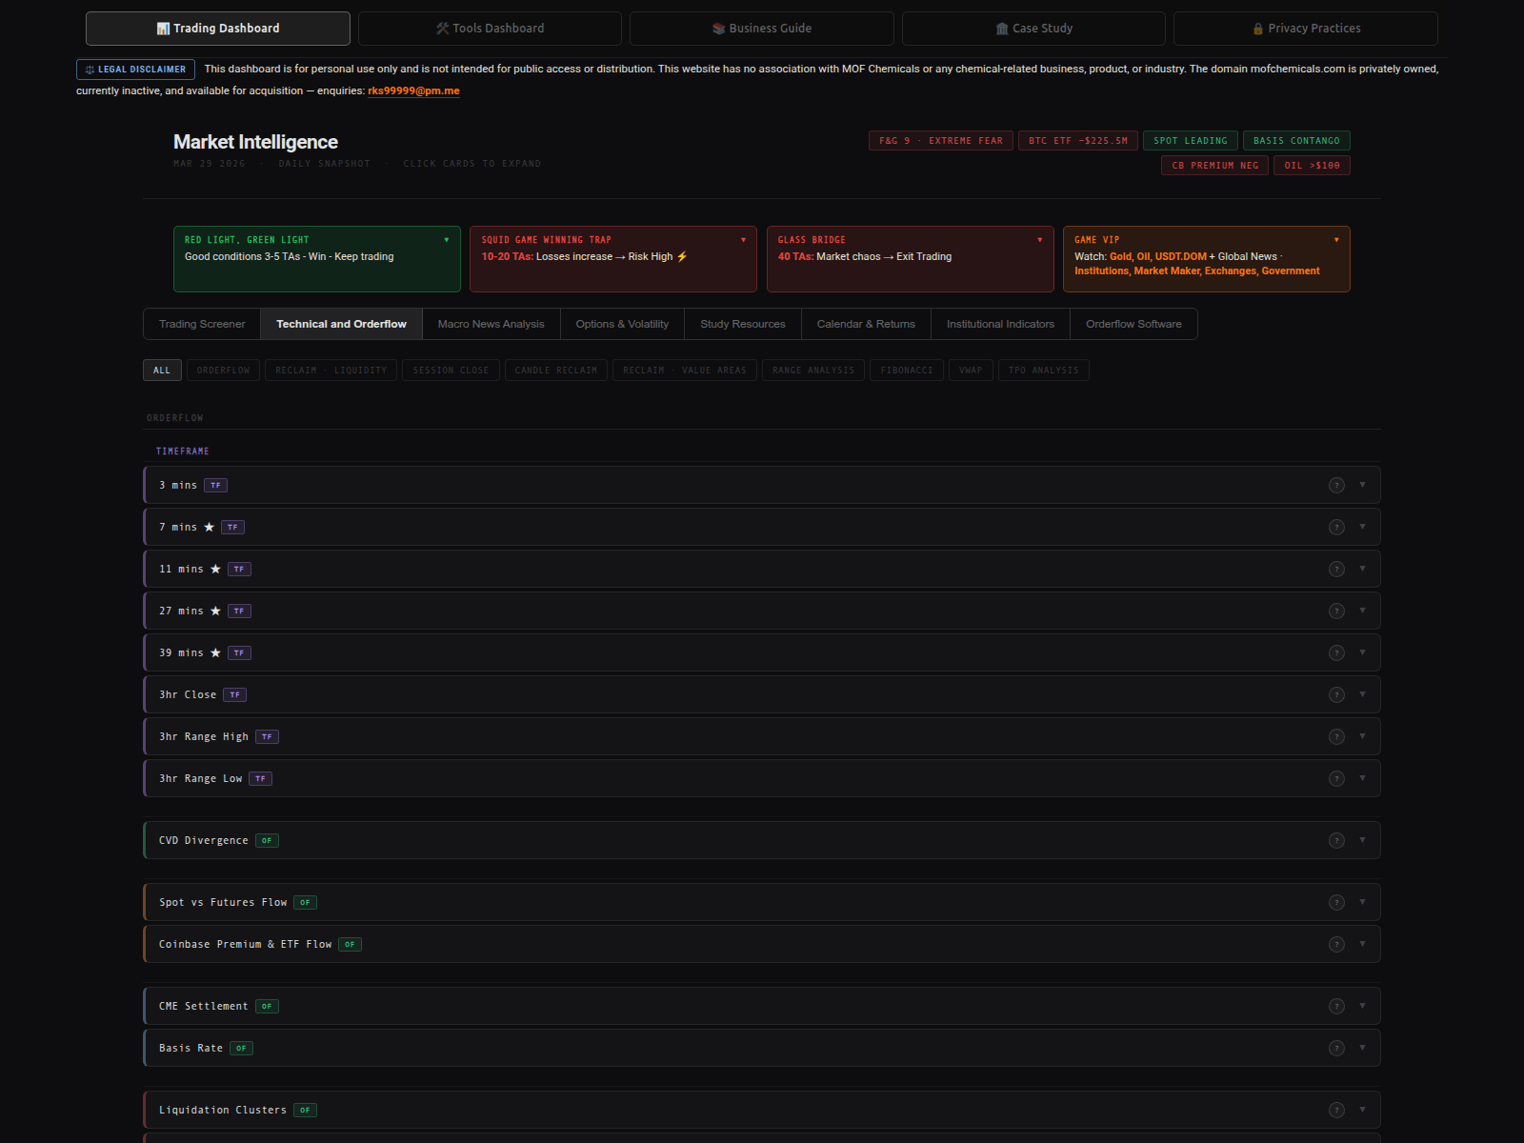Click the star on 7 mins row

click(x=210, y=528)
